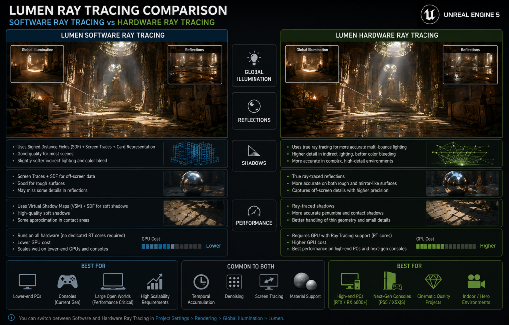Click "True ray-traced reflections" bullet
Viewport: 509px width, 325px height.
[x=319, y=176]
